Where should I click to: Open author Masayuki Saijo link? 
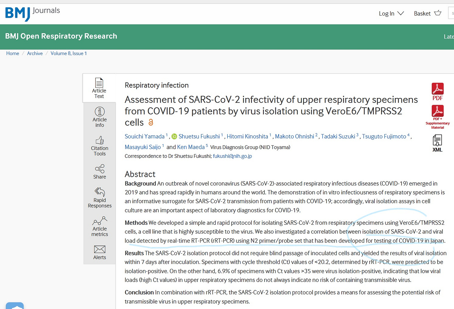[x=143, y=147]
